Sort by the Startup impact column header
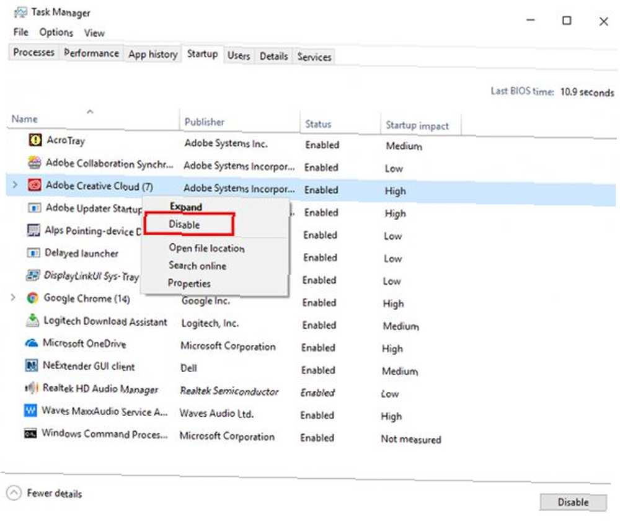 [x=417, y=125]
